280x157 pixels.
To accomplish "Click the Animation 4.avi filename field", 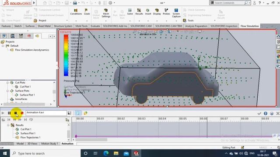I will pos(46,113).
